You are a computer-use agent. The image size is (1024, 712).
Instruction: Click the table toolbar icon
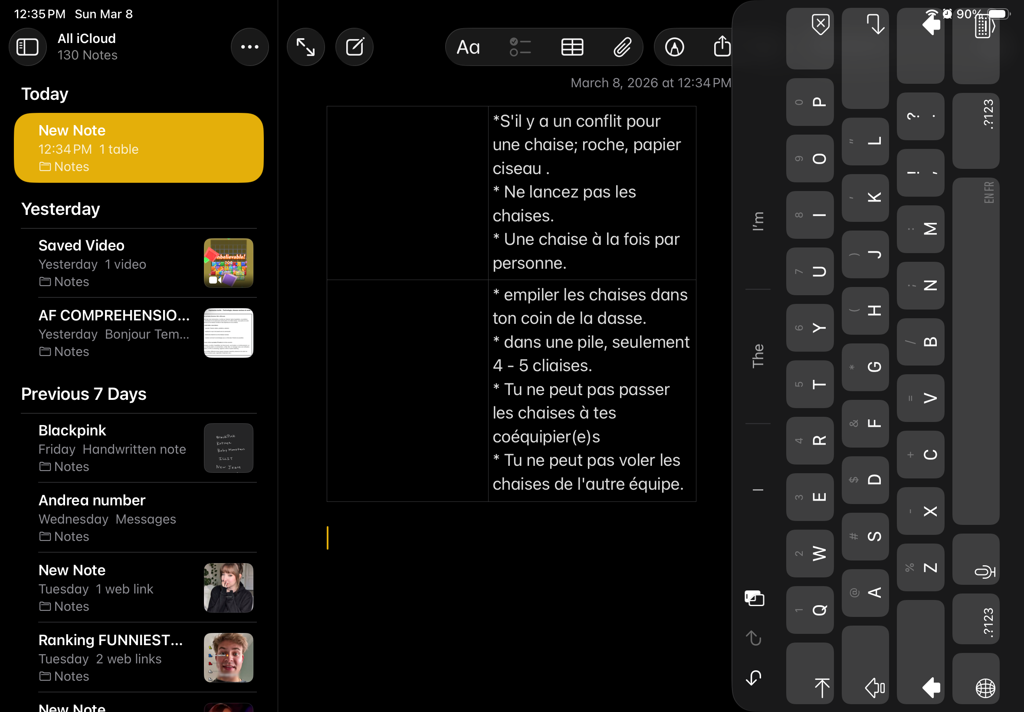(572, 47)
